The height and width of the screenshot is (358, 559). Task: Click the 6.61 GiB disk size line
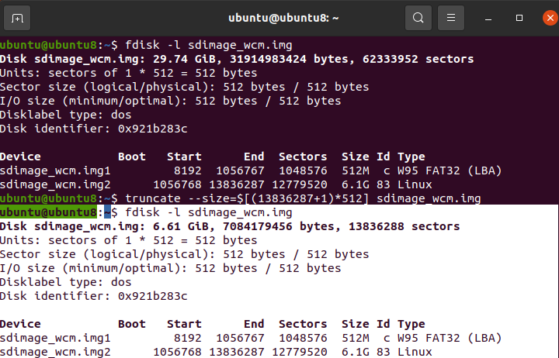coord(230,226)
